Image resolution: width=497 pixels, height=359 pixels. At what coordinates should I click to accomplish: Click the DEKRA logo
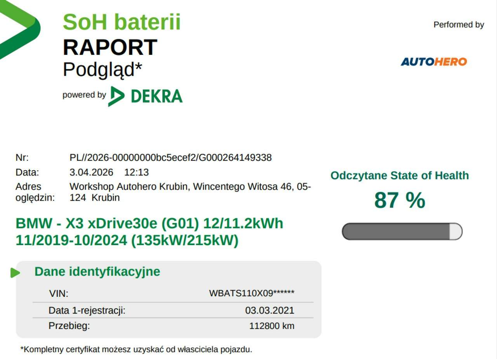click(146, 96)
